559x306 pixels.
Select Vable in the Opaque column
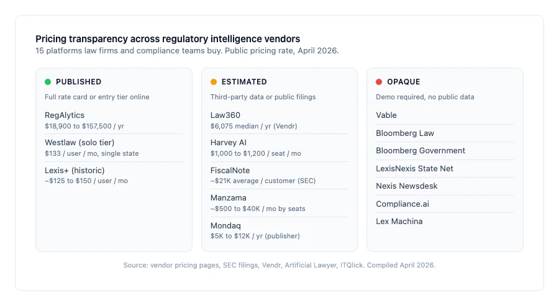(x=386, y=115)
